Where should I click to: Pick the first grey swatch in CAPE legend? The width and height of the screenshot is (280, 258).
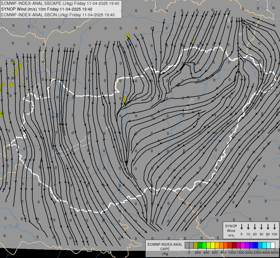tap(187, 245)
